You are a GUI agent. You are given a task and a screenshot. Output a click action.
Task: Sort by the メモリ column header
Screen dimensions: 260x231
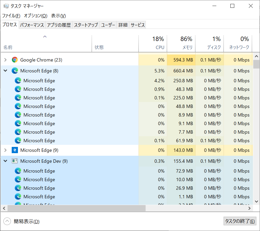click(x=181, y=44)
